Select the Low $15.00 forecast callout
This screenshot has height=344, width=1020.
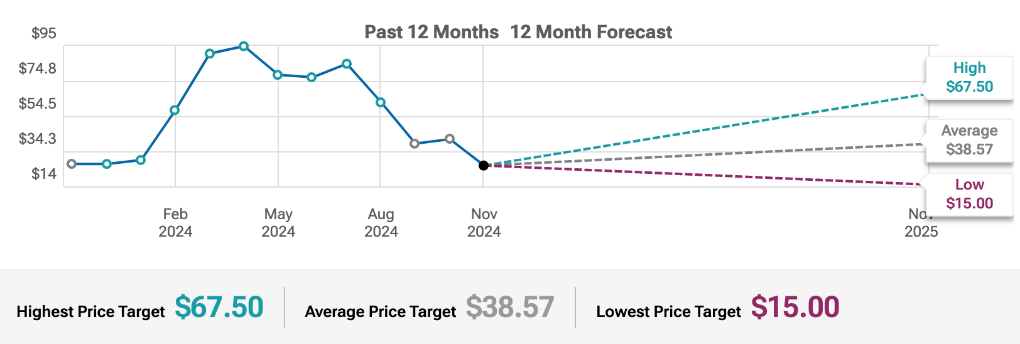[969, 194]
